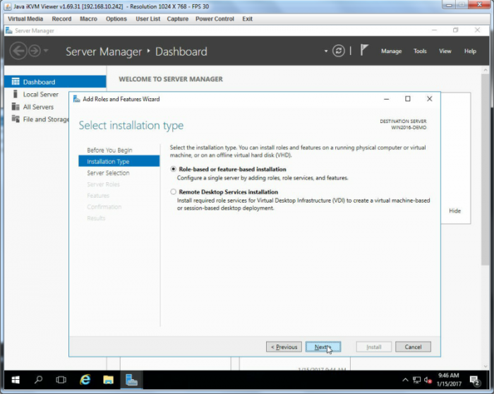The height and width of the screenshot is (394, 494).
Task: Open the Options menu in iKVM viewer
Action: click(x=116, y=19)
